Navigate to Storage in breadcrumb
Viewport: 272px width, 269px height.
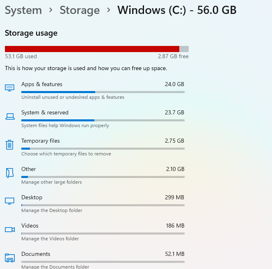coord(80,10)
